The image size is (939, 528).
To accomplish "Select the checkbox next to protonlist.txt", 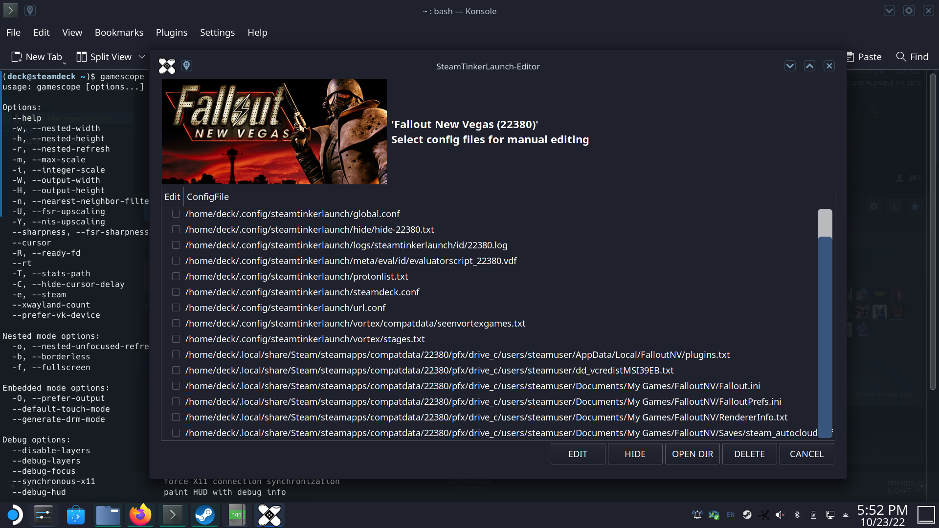I will click(x=176, y=276).
